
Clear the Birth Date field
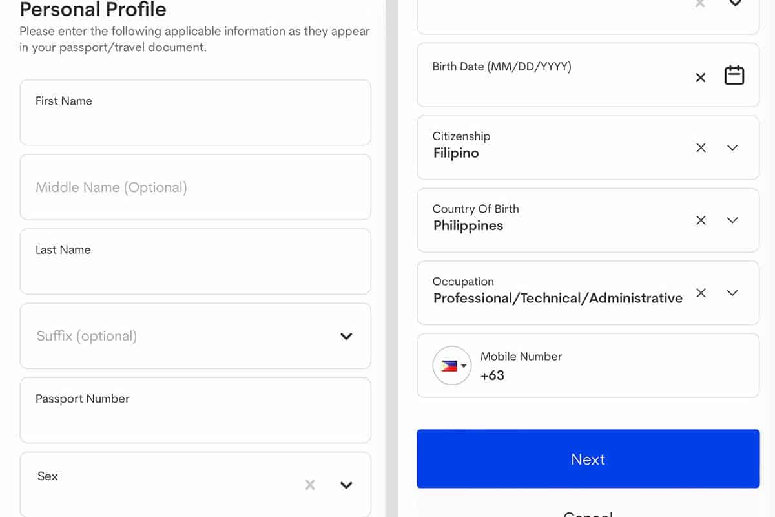pos(701,78)
